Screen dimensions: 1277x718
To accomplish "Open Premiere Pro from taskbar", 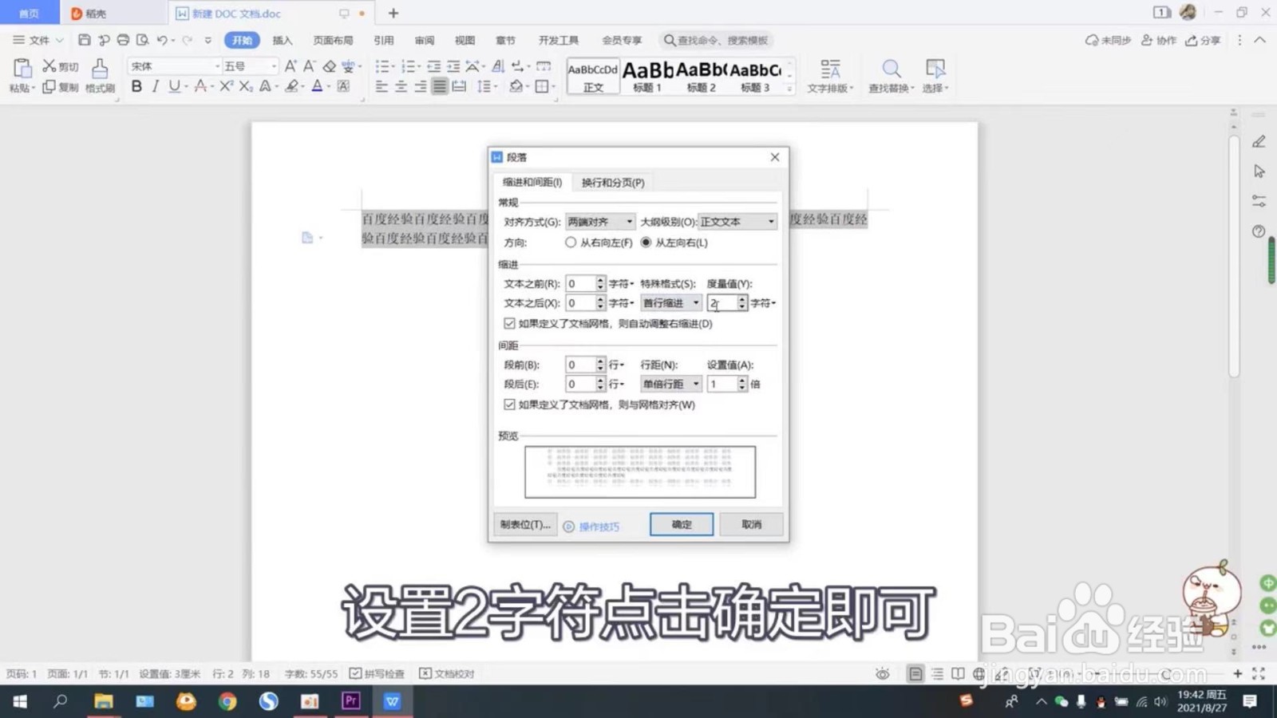I will (350, 701).
